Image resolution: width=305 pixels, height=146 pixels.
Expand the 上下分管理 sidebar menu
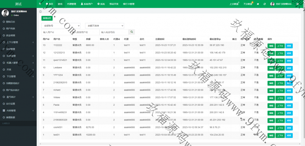tap(18, 42)
